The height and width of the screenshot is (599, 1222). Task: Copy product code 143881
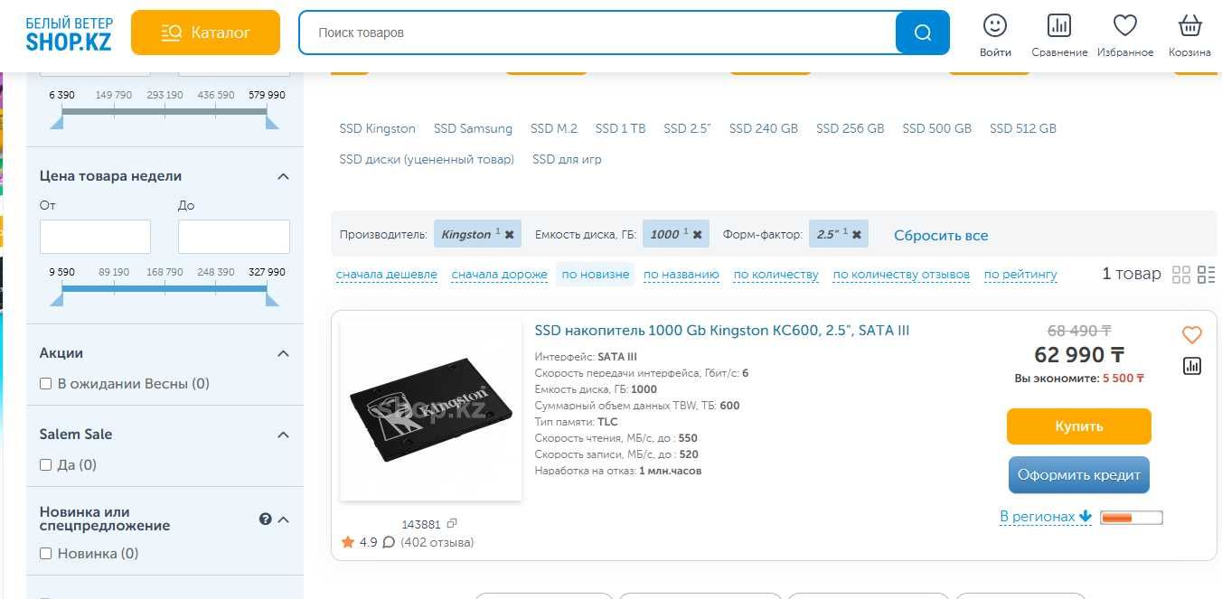pyautogui.click(x=453, y=523)
